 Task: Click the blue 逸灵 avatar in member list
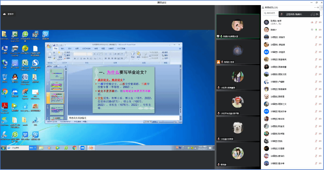[x=266, y=52]
